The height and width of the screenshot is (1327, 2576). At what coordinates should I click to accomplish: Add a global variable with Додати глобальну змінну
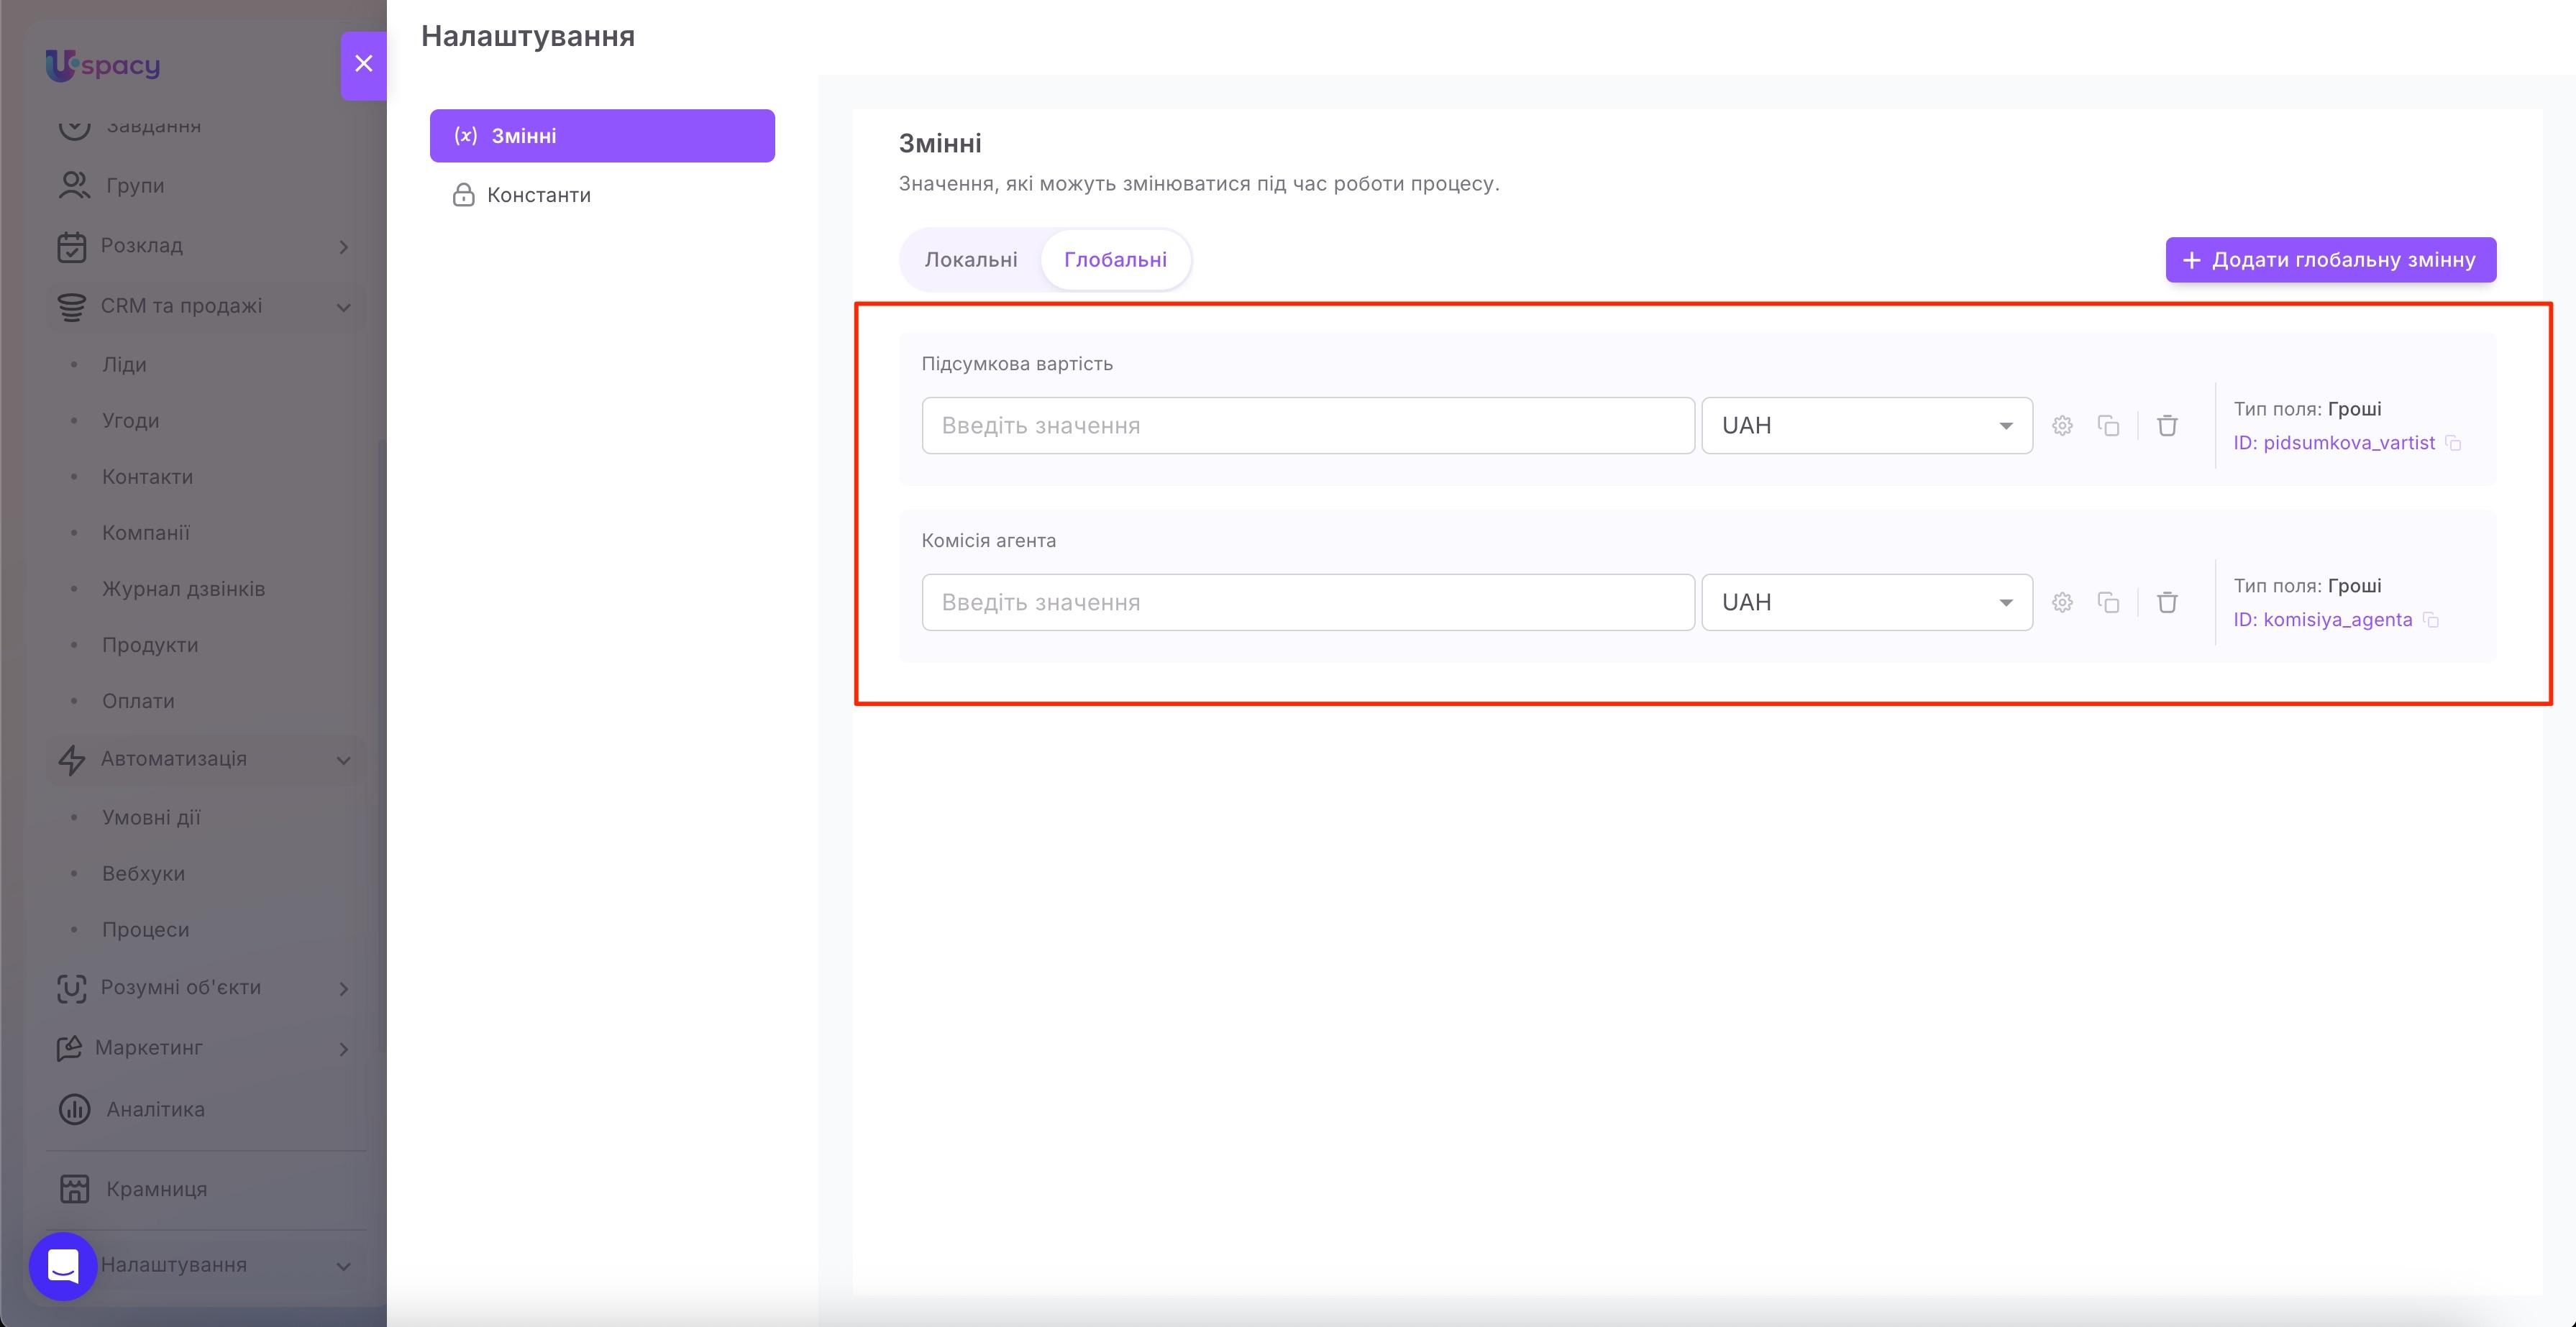click(2331, 260)
